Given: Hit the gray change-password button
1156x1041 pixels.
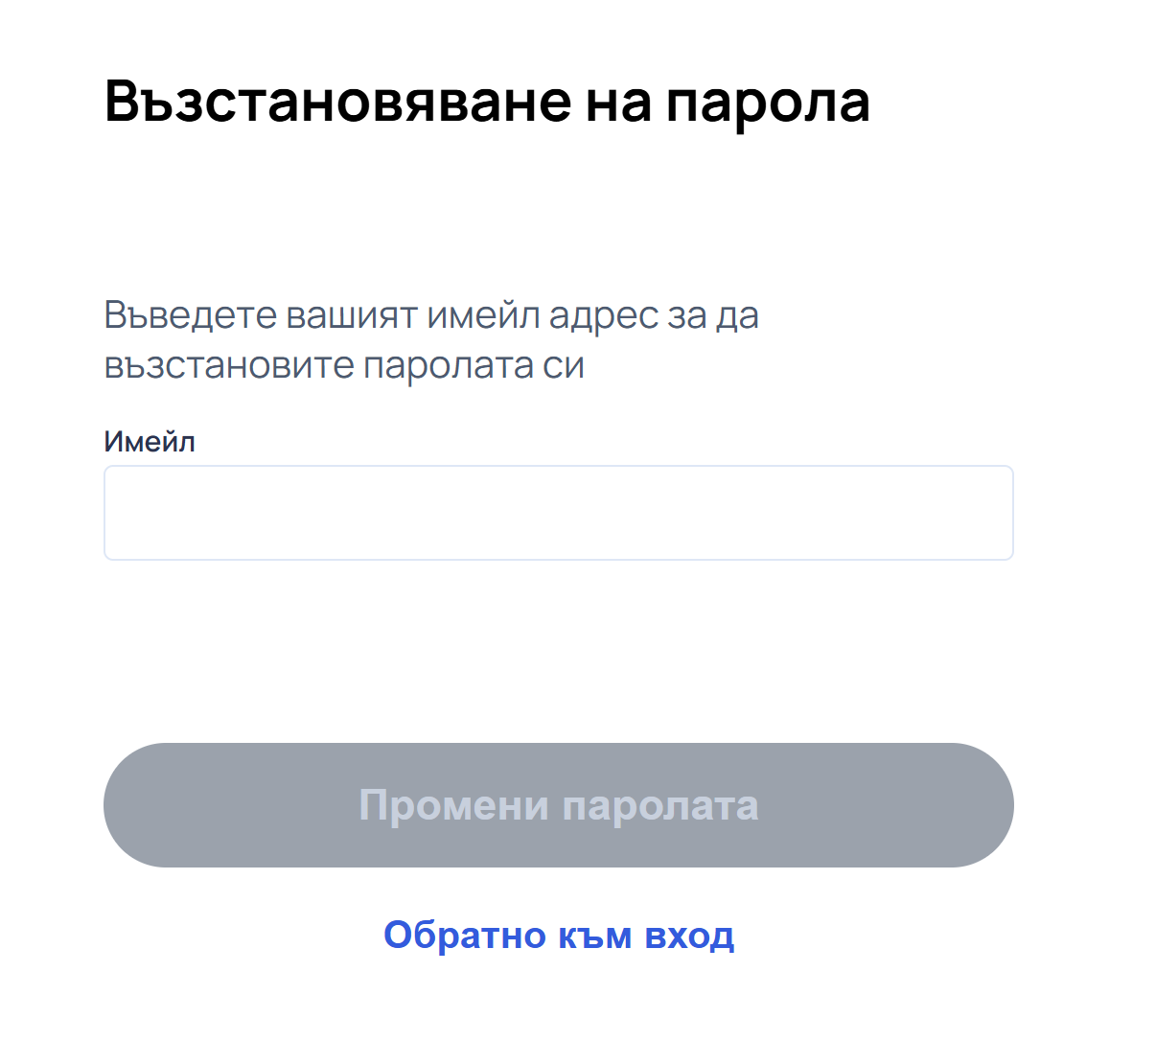Looking at the screenshot, I should [x=558, y=805].
